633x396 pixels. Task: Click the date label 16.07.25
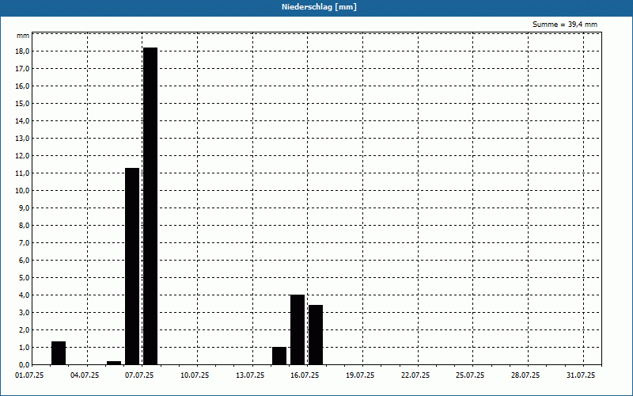[x=305, y=375]
